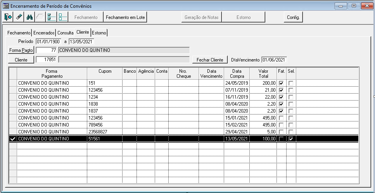Image resolution: width=375 pixels, height=193 pixels.
Task: Click the Fat. column header
Action: tap(282, 74)
